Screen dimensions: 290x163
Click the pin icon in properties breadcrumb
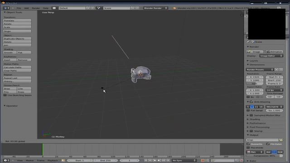coord(248,42)
